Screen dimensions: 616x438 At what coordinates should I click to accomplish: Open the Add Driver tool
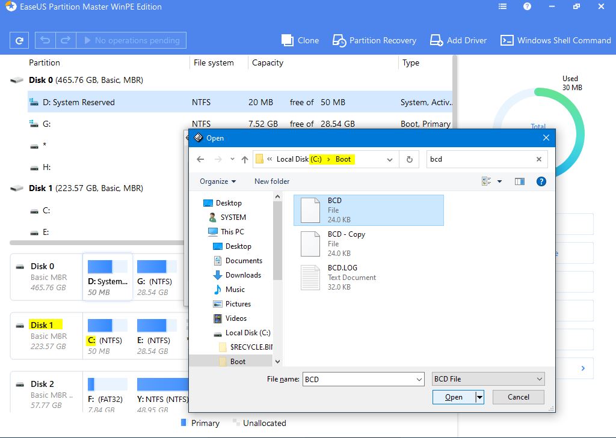pyautogui.click(x=458, y=40)
